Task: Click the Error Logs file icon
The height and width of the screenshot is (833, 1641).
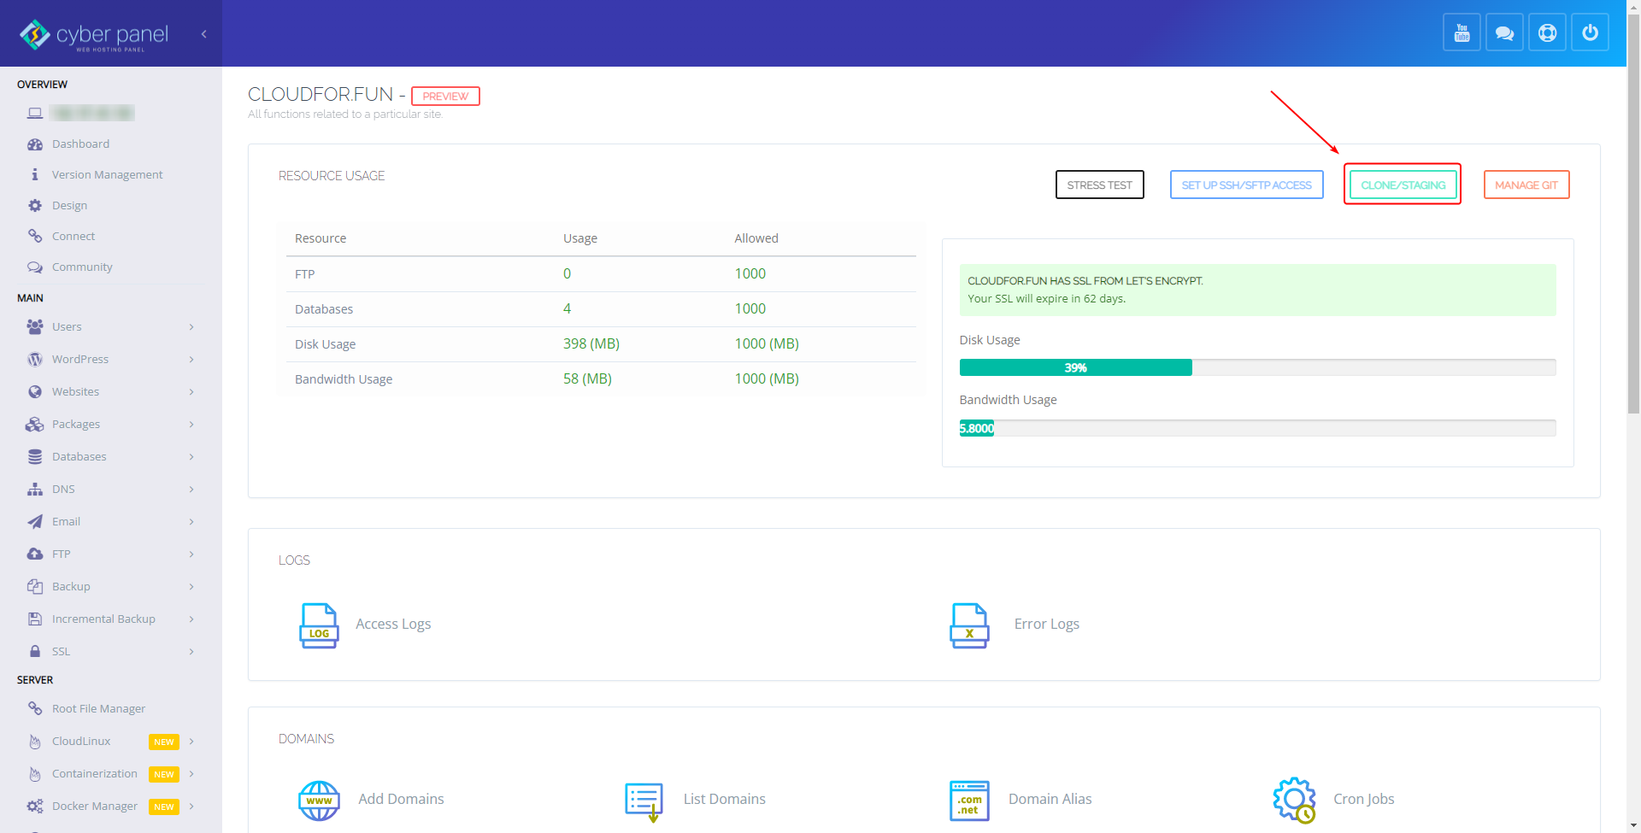Action: pyautogui.click(x=969, y=625)
